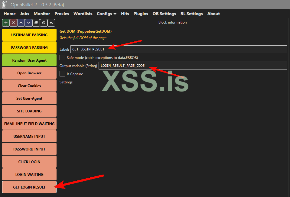Screen dimensions: 290x197
Task: Select the Open Browser block
Action: (x=29, y=73)
